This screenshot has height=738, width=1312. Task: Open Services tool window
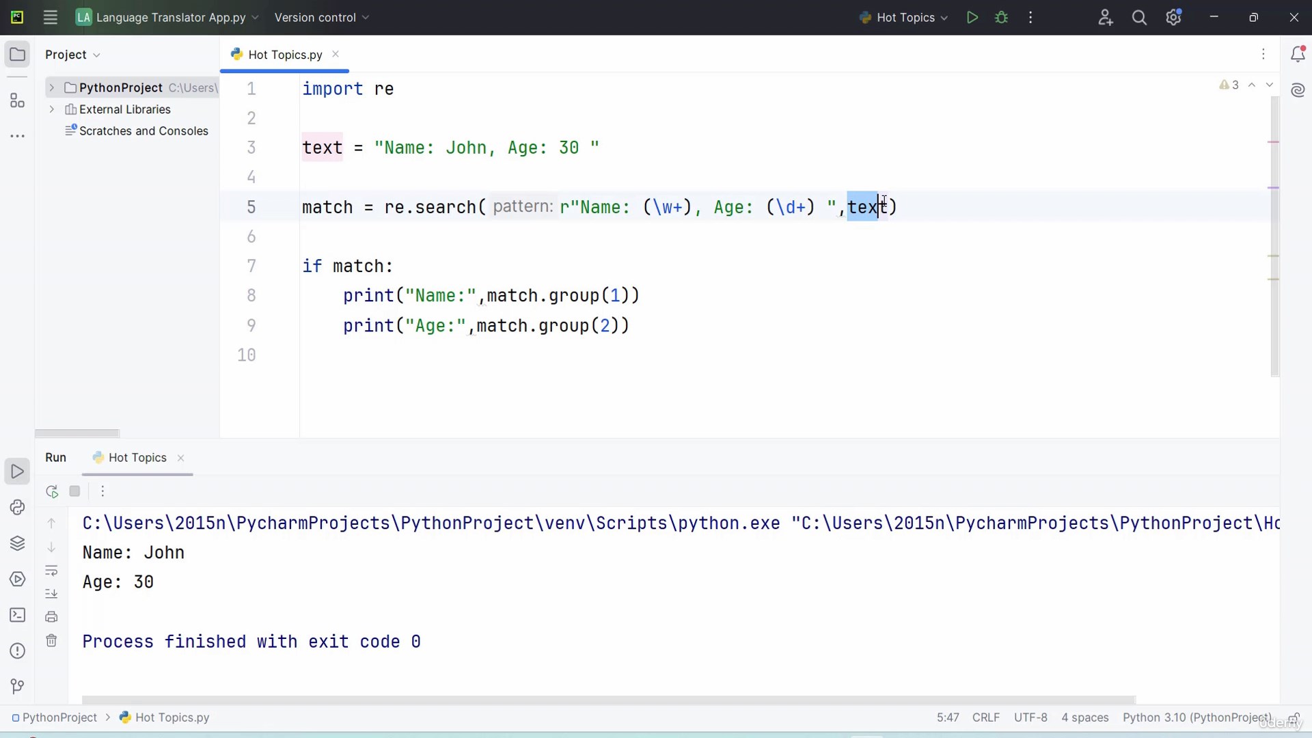(x=18, y=579)
